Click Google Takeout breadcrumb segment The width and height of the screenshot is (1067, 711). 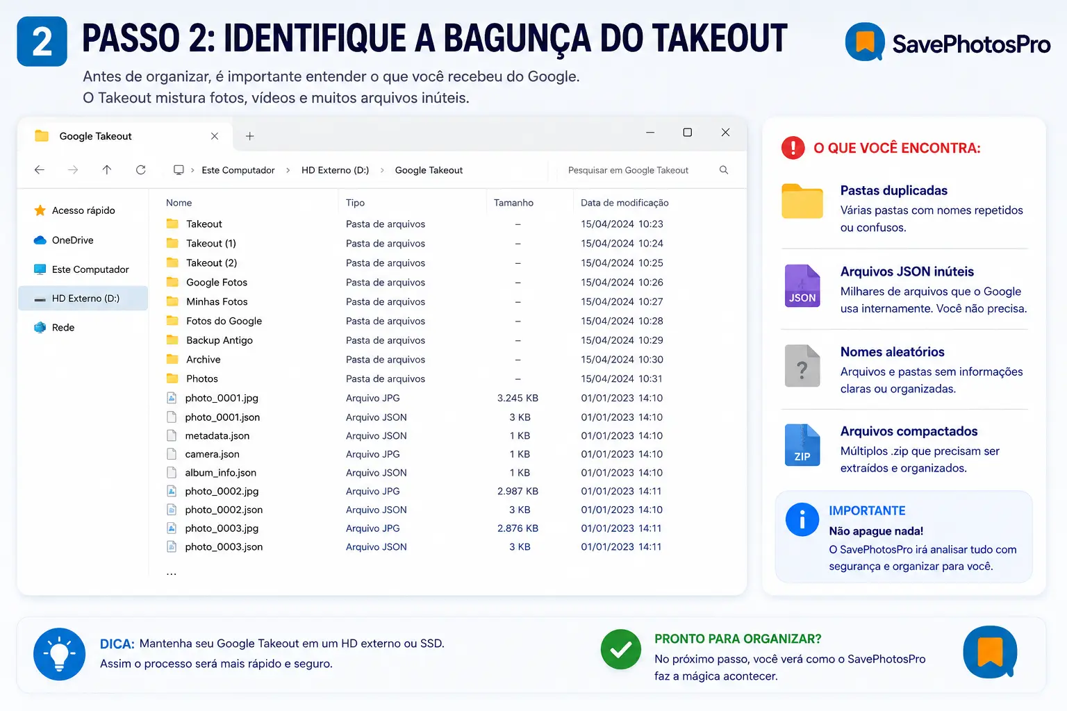pyautogui.click(x=429, y=170)
